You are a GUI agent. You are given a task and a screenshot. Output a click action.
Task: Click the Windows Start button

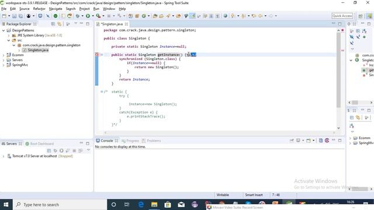(x=6, y=205)
